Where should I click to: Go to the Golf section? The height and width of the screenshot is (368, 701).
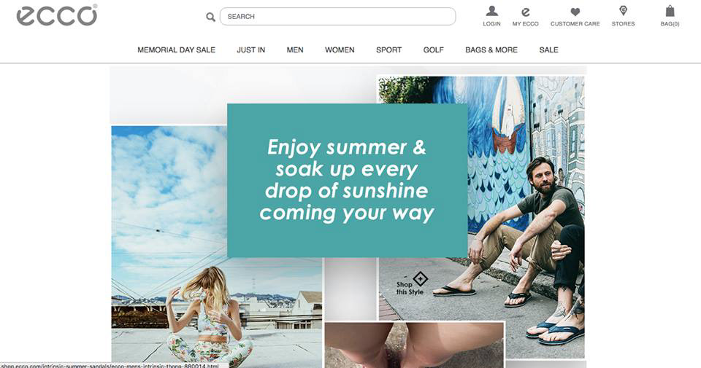(x=434, y=50)
